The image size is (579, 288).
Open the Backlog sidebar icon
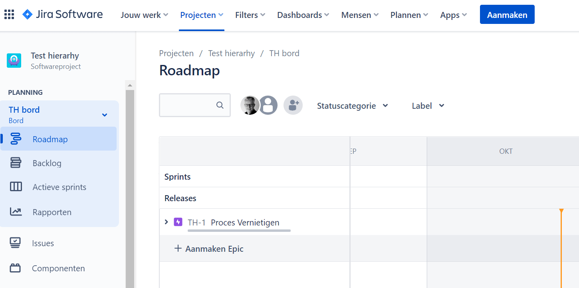click(16, 163)
